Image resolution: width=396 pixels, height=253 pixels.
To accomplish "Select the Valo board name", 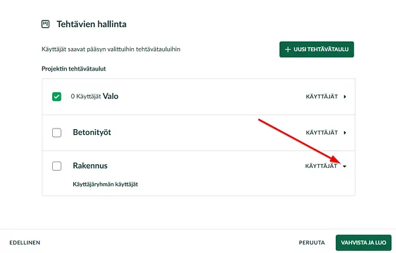I will [110, 96].
